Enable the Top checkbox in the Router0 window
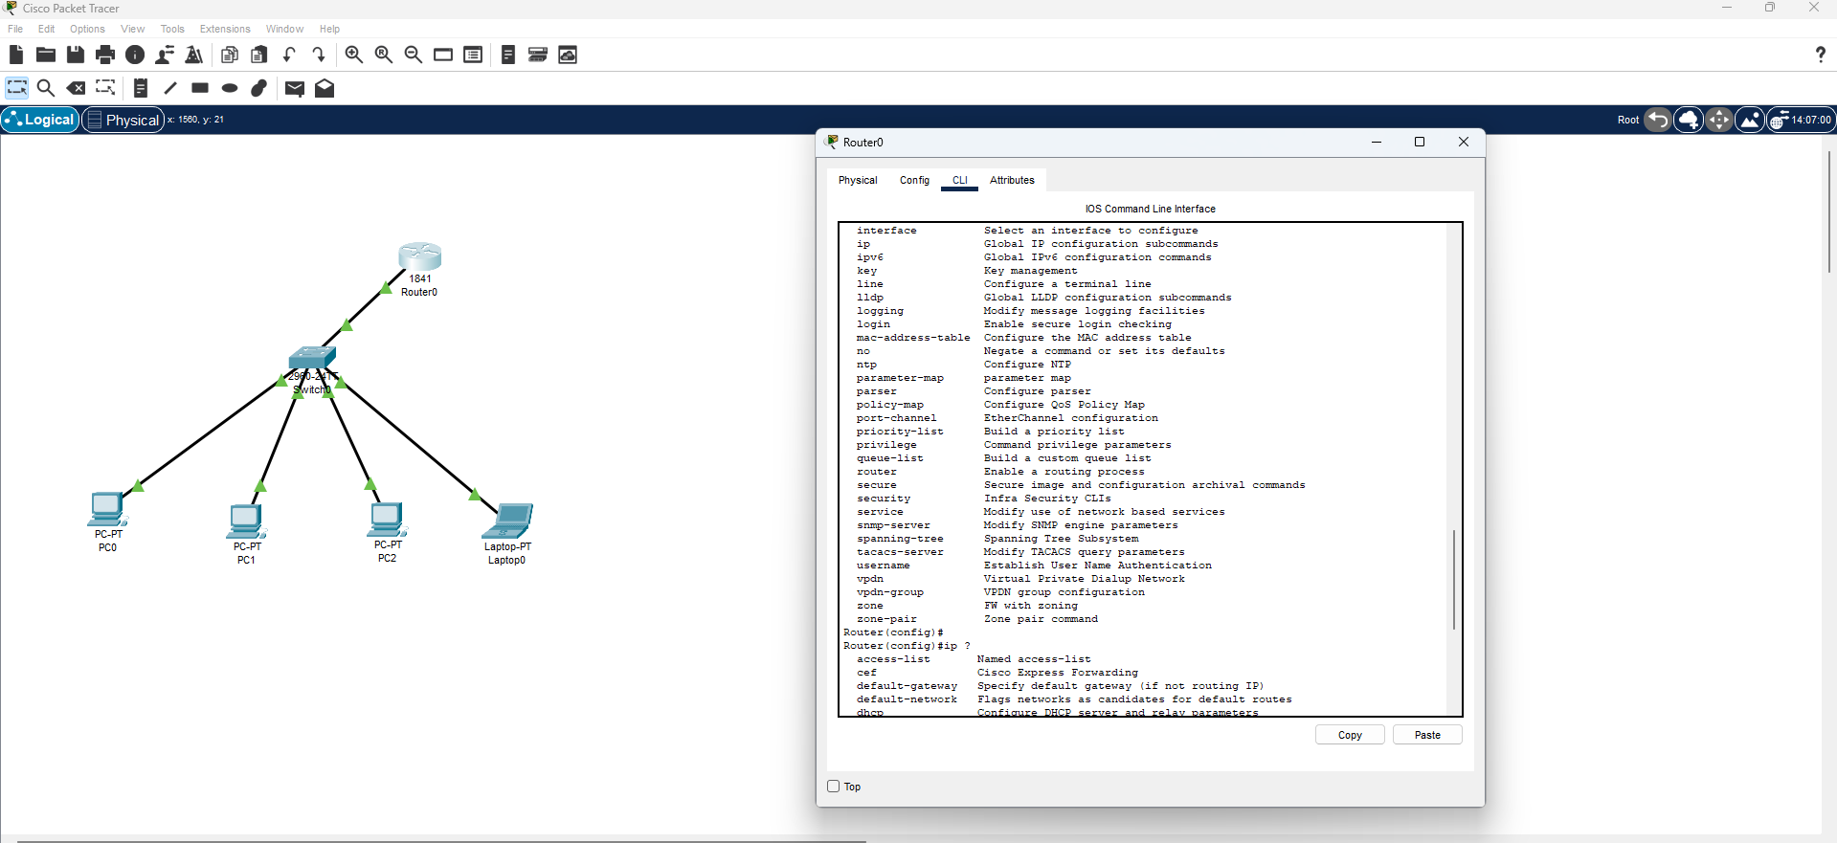 tap(834, 787)
